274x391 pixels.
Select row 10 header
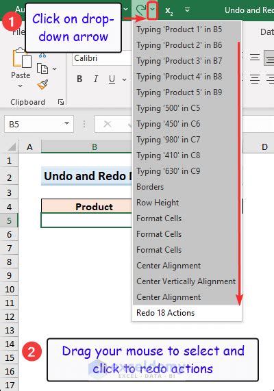click(9, 289)
